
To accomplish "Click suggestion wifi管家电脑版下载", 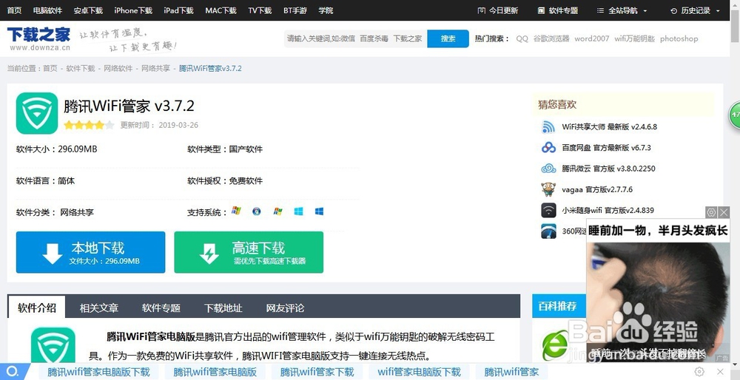I will pyautogui.click(x=419, y=372).
